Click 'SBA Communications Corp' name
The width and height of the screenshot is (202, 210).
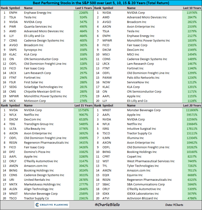(x=146, y=184)
